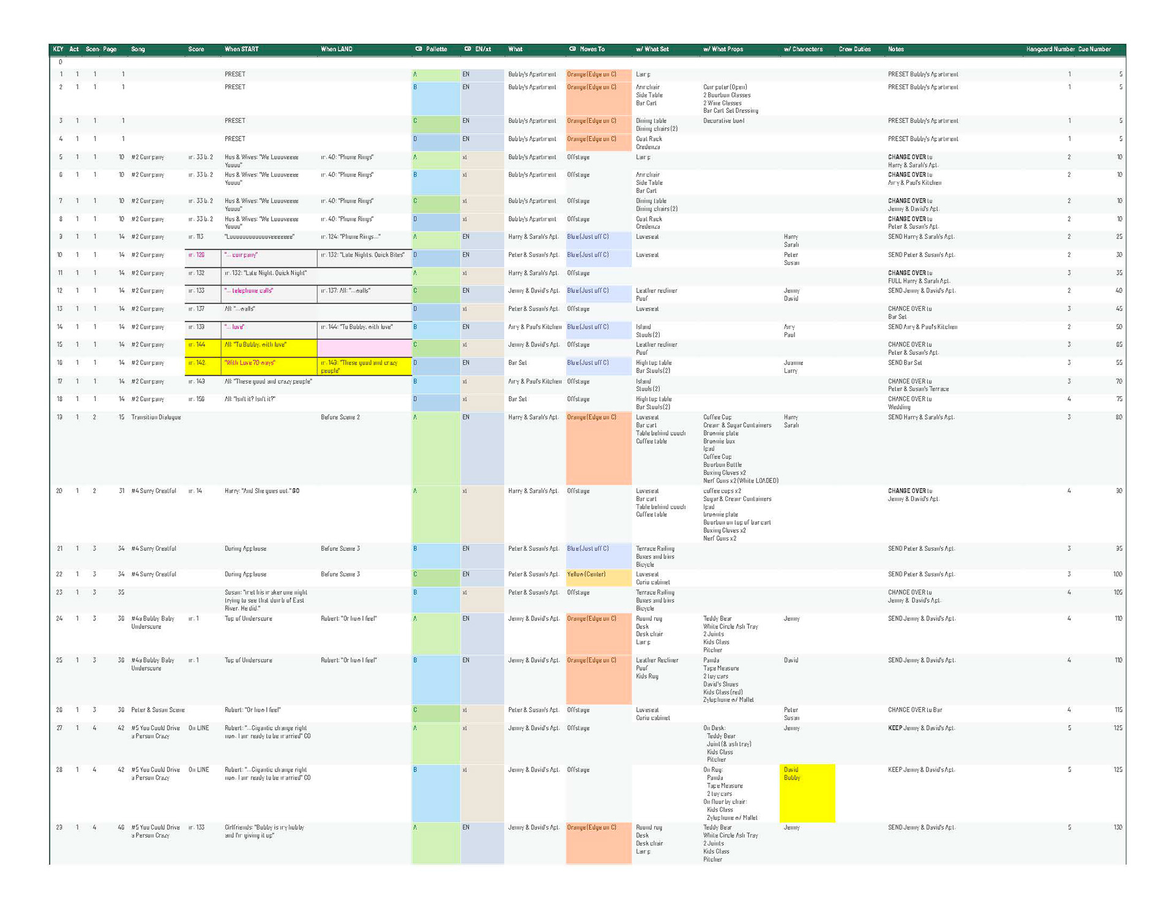This screenshot has width=1175, height=908.
Task: Select the empty pink cell in row 15
Action: (x=364, y=348)
